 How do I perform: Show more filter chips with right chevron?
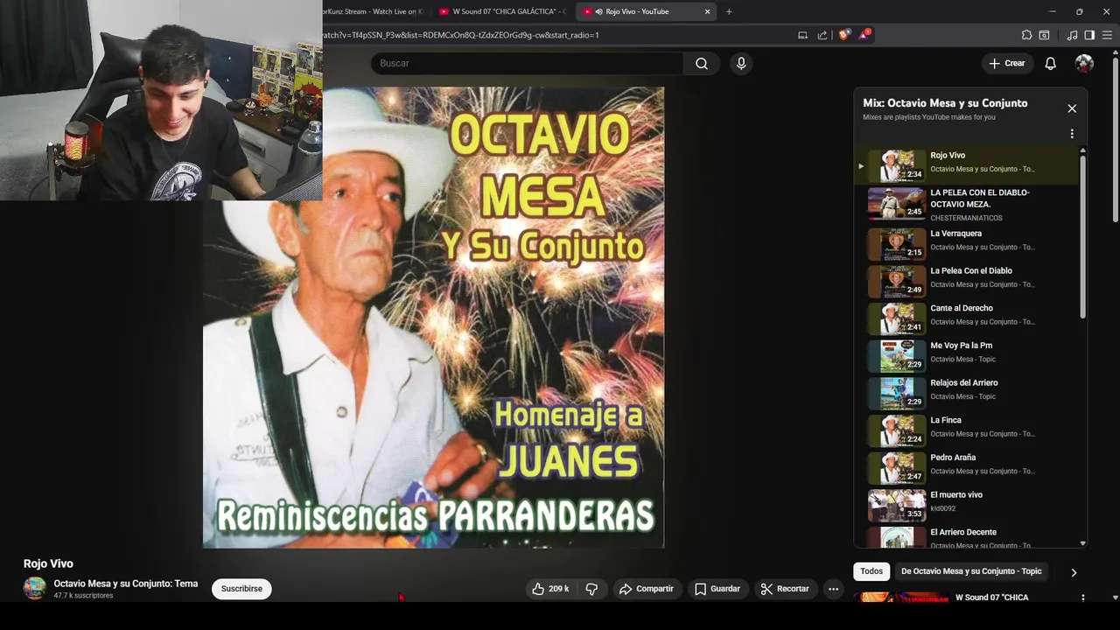(1074, 572)
